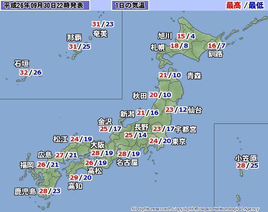Click the red 最高 legend text
This screenshot has width=268, height=212.
coord(233,5)
